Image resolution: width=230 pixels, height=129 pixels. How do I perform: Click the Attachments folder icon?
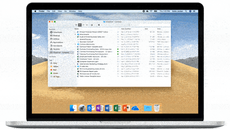click(x=78, y=34)
